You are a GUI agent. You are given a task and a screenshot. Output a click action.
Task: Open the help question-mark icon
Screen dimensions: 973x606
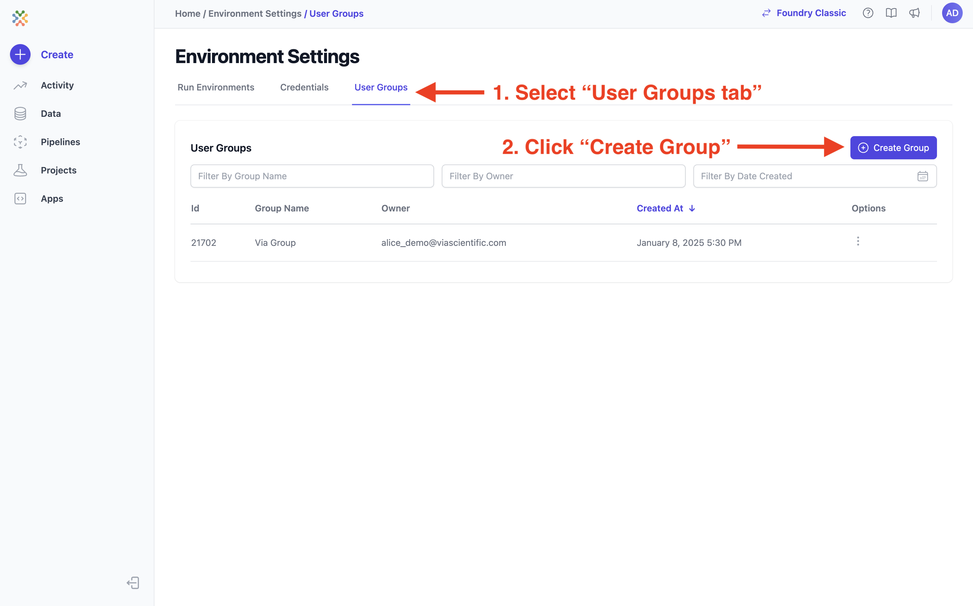[x=868, y=13]
